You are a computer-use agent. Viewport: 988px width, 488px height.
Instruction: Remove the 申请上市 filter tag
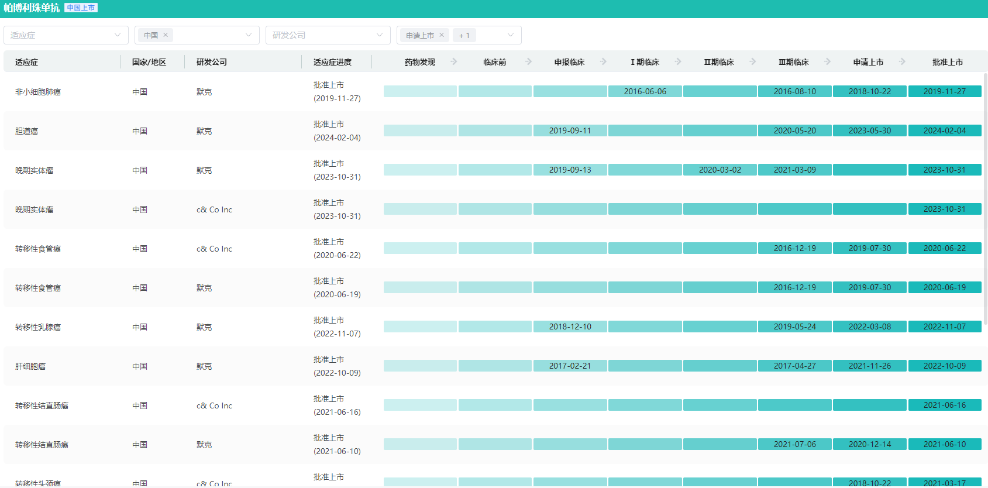coord(442,35)
